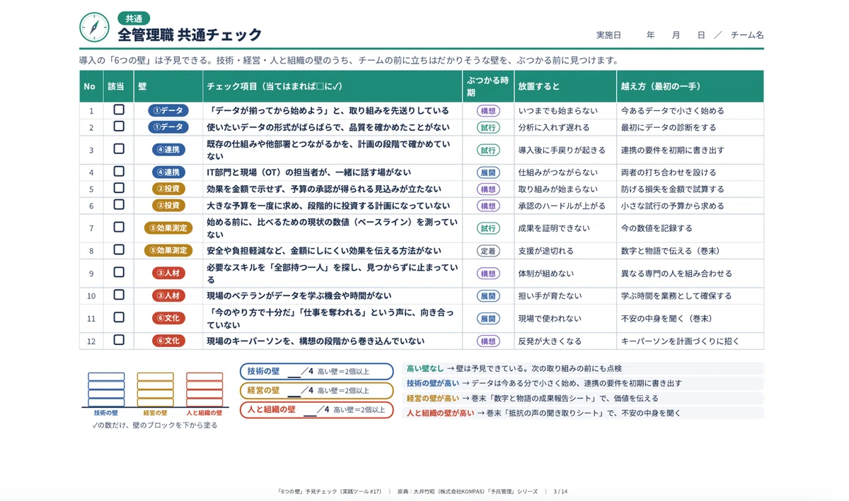Image resolution: width=849 pixels, height=501 pixels.
Task: Check the row 7 ベースライン checkbox
Action: pyautogui.click(x=119, y=228)
